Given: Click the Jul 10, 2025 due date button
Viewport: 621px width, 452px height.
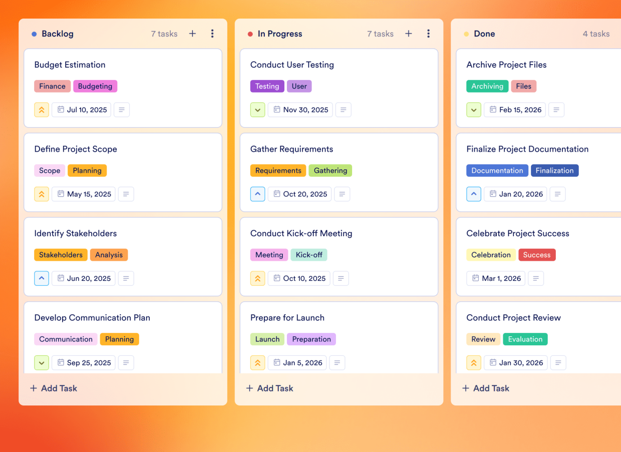Looking at the screenshot, I should point(81,110).
